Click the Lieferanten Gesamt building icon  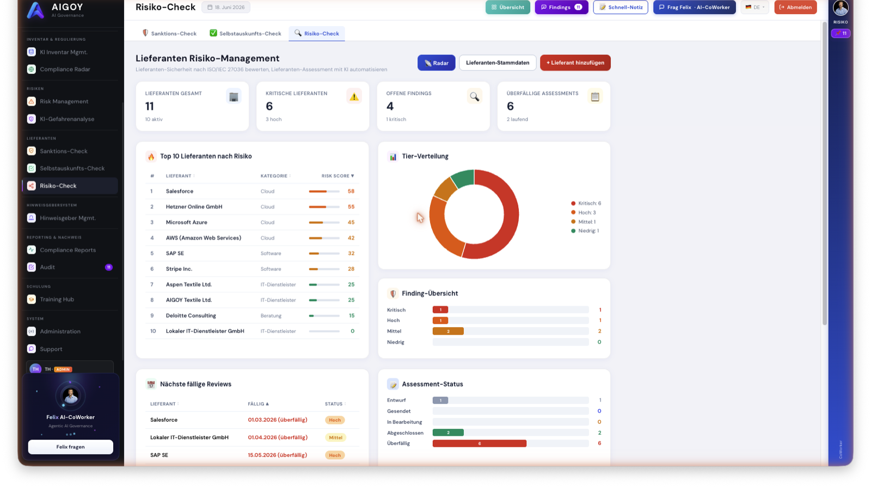click(x=234, y=97)
